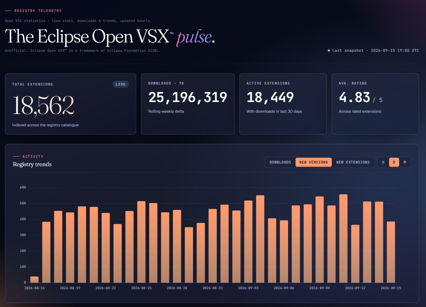
Task: Click "Indexed across the registry catalogue" text
Action: pos(45,125)
